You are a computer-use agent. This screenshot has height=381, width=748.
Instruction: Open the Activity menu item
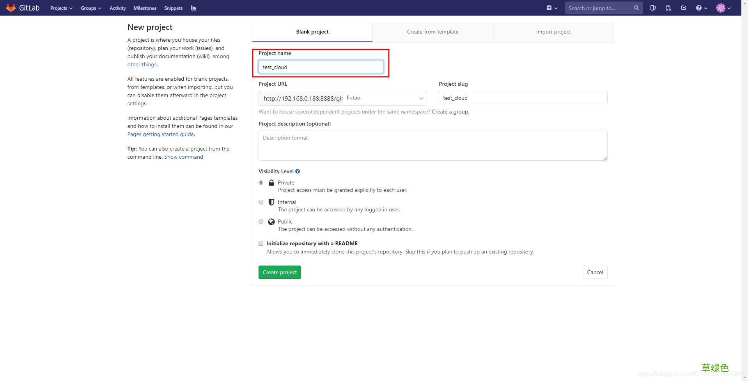[118, 8]
